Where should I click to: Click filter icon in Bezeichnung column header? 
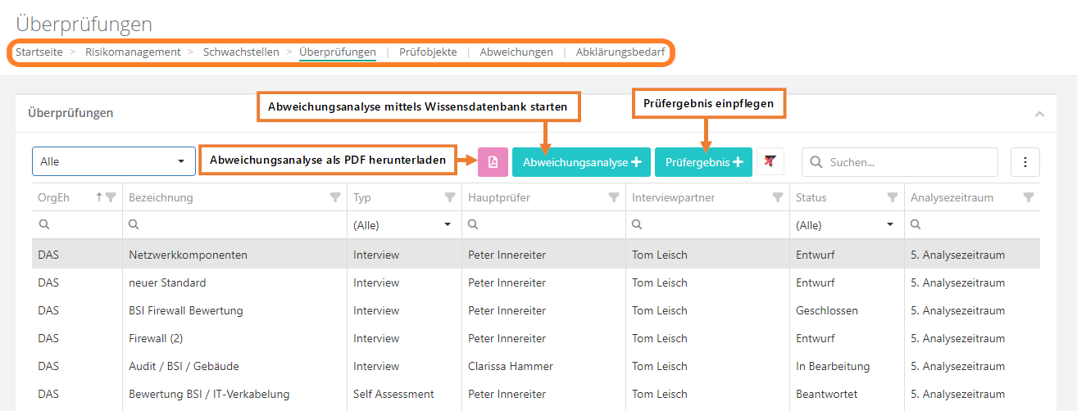click(x=334, y=197)
